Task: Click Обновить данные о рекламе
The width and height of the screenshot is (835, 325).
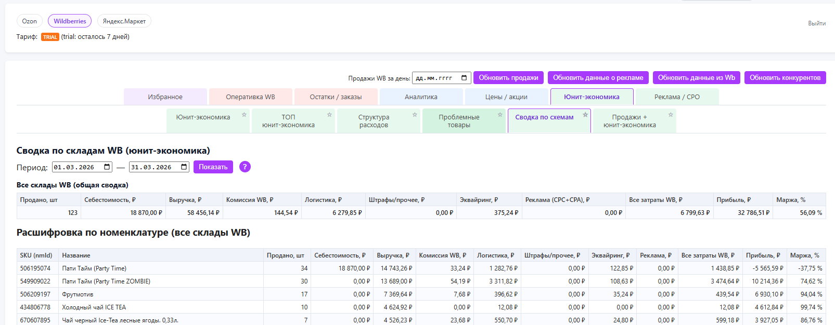Action: click(598, 78)
